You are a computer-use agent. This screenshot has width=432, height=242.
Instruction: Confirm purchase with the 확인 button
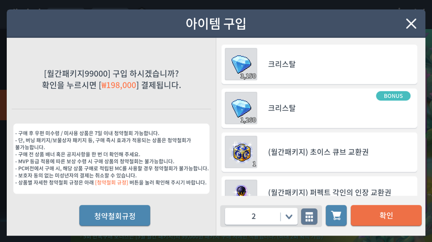[x=386, y=216]
